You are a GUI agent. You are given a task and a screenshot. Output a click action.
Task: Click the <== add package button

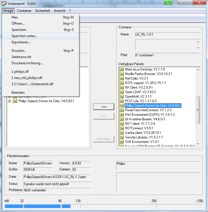pyautogui.click(x=104, y=107)
